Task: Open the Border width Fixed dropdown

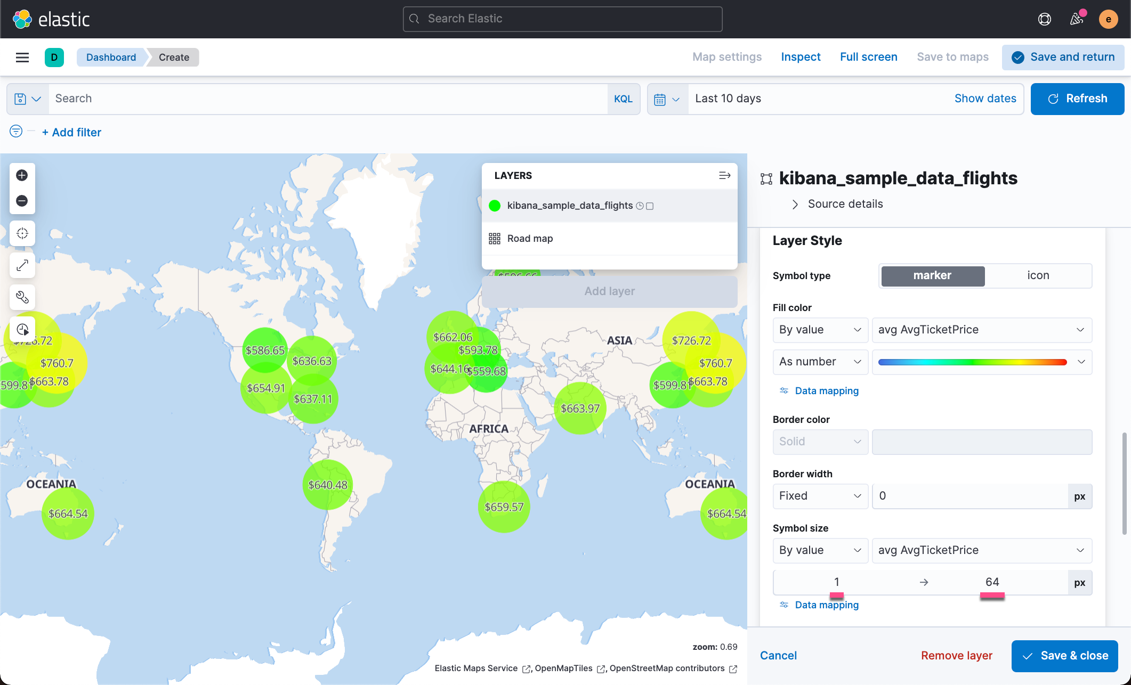Action: tap(820, 496)
